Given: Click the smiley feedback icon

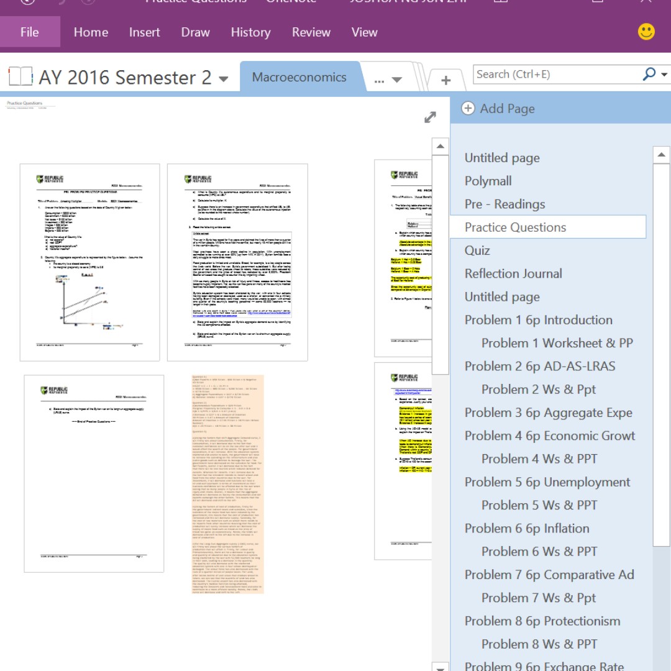Looking at the screenshot, I should [x=646, y=32].
